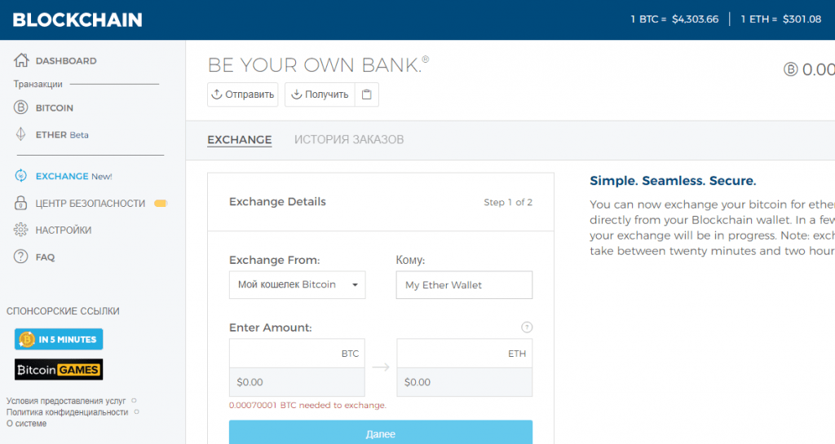Click the Далее continue button
The height and width of the screenshot is (444, 835).
pos(381,433)
